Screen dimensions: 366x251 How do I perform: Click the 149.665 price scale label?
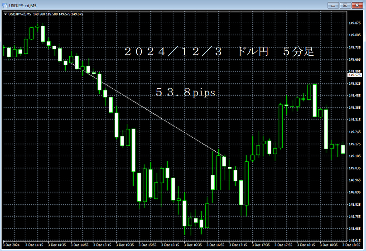click(355, 59)
